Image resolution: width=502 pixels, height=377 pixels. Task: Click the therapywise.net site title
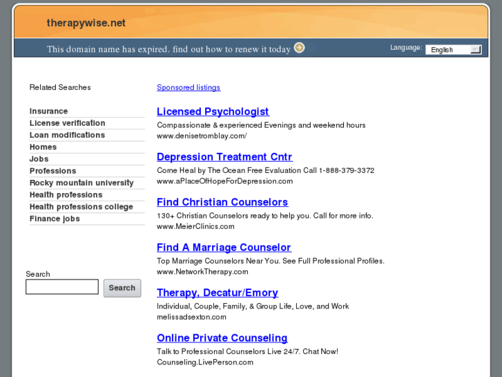click(x=86, y=23)
